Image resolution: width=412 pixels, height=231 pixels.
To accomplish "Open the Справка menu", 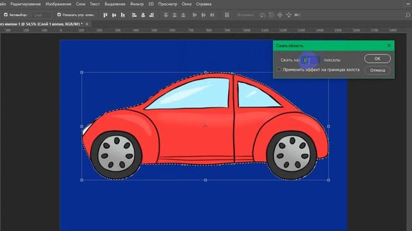I will coord(203,4).
